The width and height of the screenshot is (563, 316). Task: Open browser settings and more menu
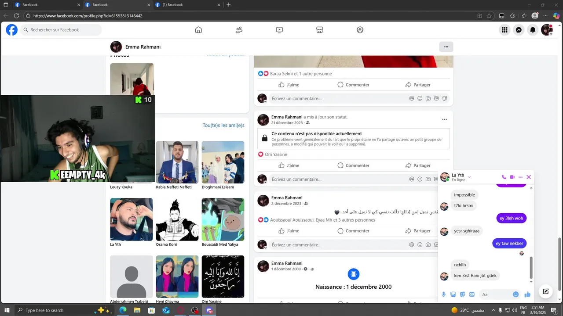(545, 16)
